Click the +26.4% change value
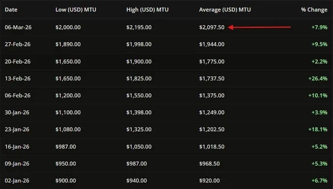333x189 pixels. click(318, 78)
